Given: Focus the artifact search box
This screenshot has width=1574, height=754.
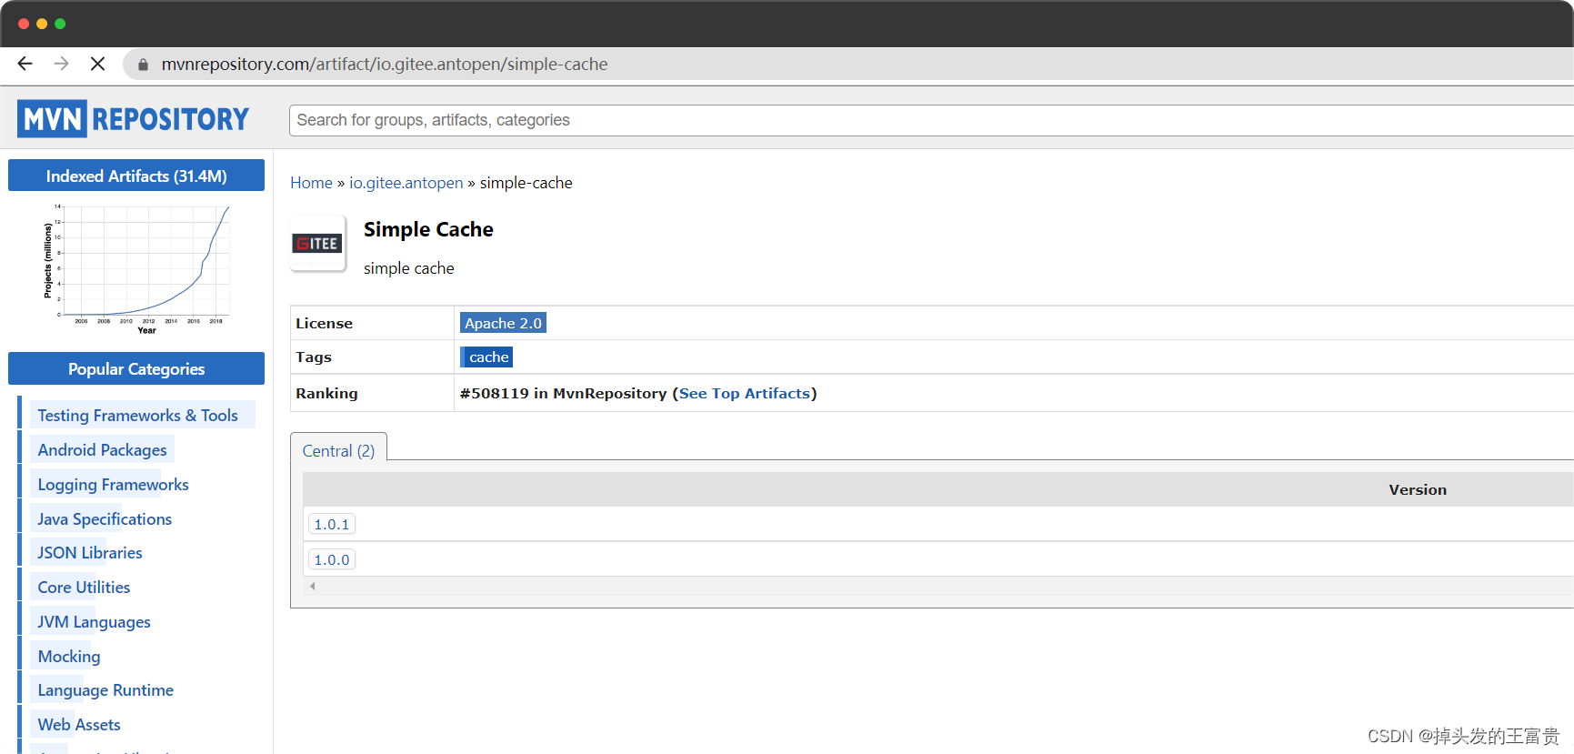Looking at the screenshot, I should pyautogui.click(x=930, y=120).
